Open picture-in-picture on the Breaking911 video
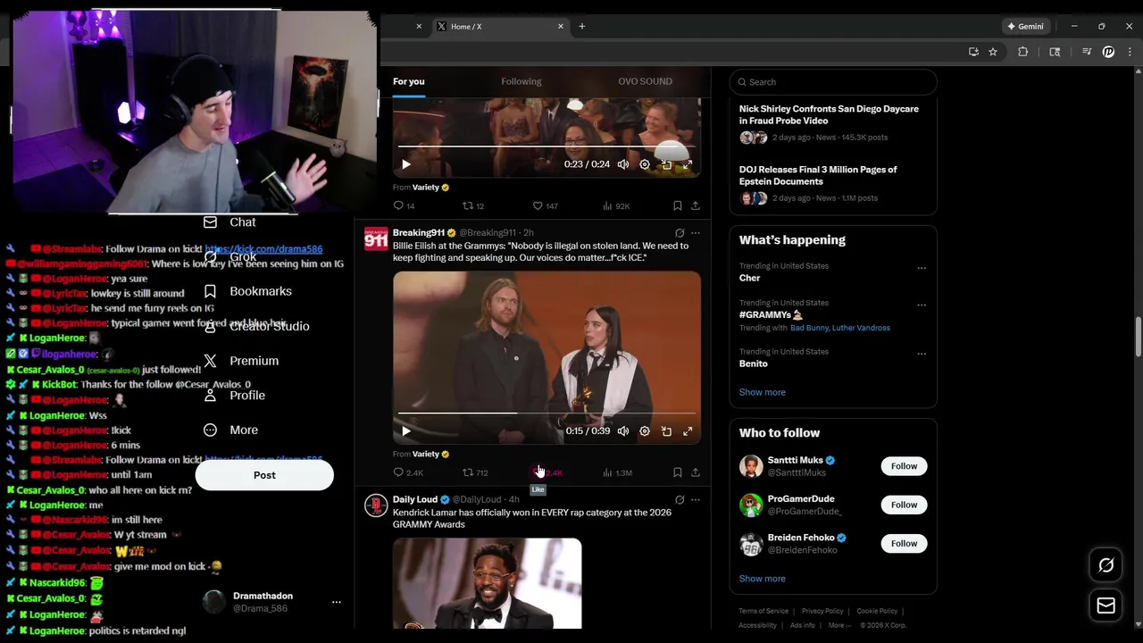This screenshot has height=643, width=1143. pos(666,431)
